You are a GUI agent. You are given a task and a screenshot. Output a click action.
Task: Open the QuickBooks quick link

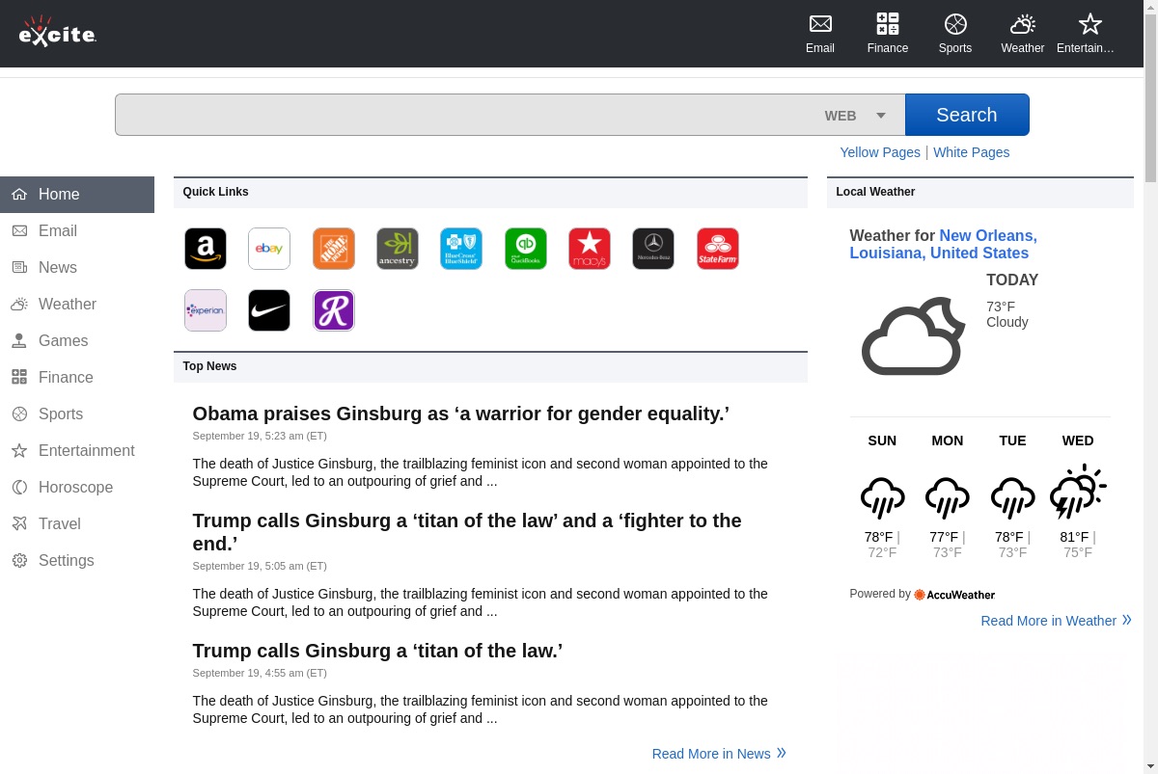[526, 249]
